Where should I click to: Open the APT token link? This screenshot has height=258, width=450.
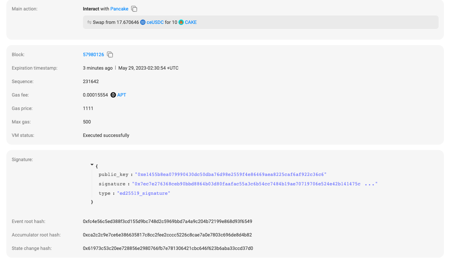[122, 95]
